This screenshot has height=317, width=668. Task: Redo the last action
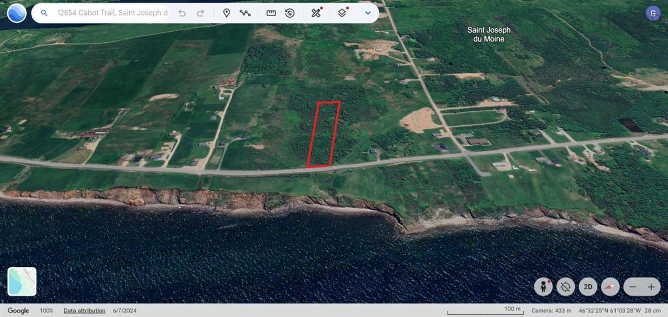click(x=200, y=13)
